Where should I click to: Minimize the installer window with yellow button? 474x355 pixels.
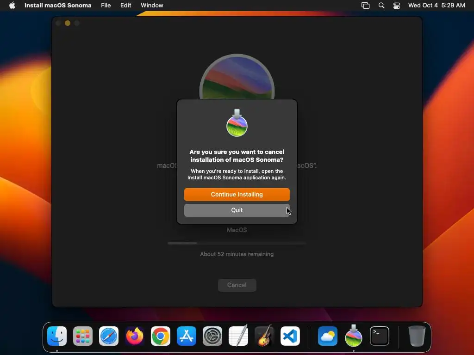68,23
